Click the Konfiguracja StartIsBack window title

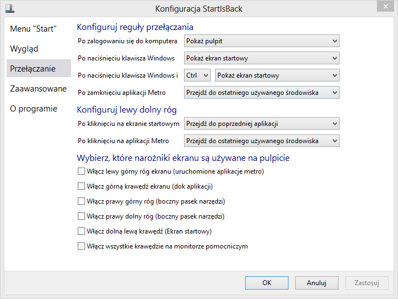pos(199,9)
